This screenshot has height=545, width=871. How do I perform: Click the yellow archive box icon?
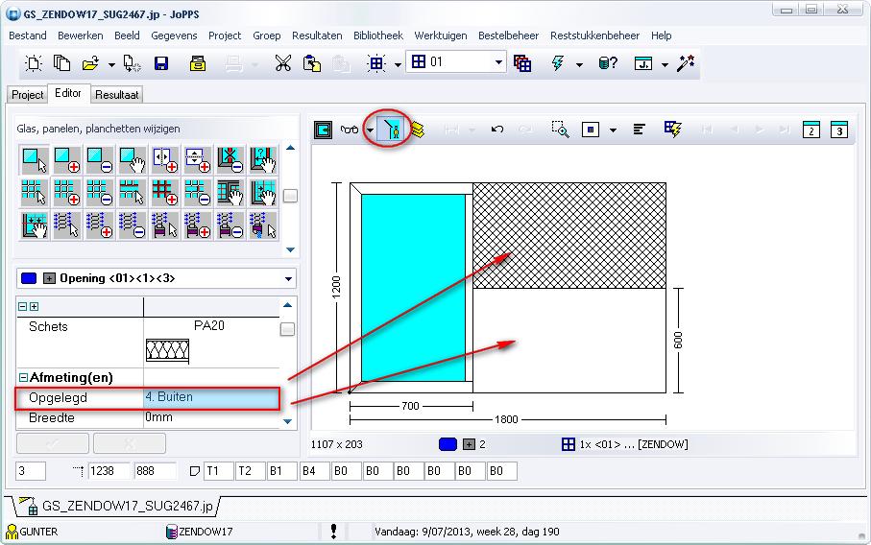tap(197, 63)
